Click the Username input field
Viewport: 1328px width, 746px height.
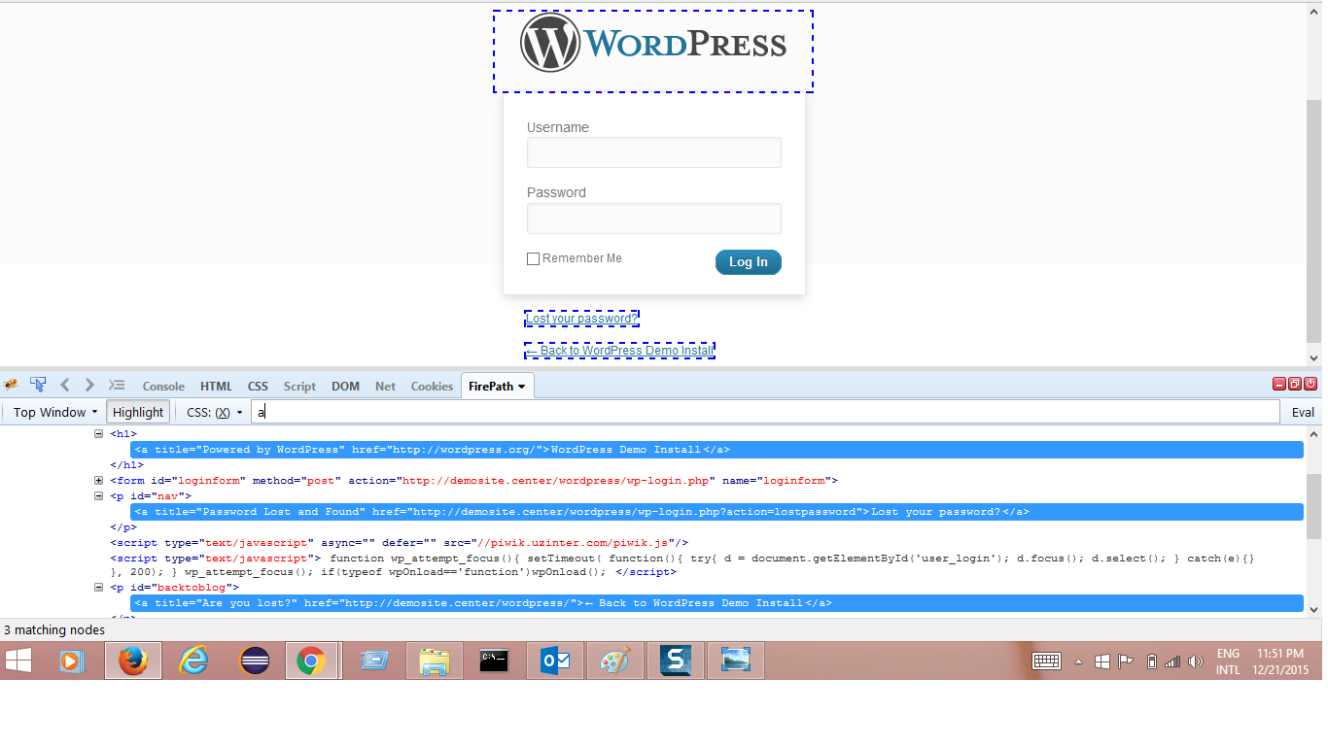(653, 153)
